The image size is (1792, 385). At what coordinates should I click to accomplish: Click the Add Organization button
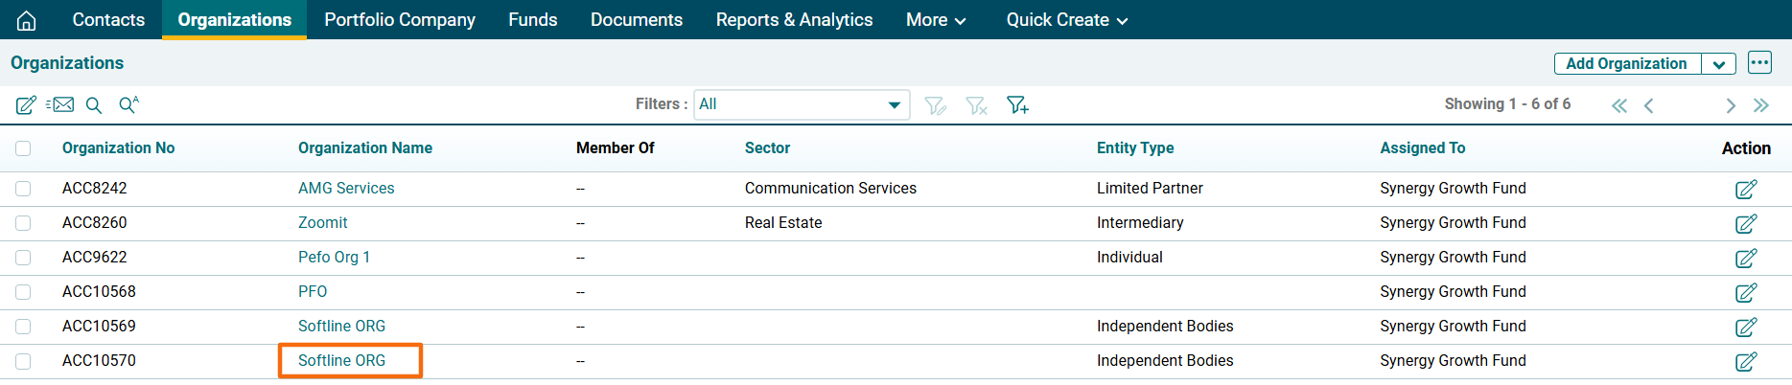1626,64
